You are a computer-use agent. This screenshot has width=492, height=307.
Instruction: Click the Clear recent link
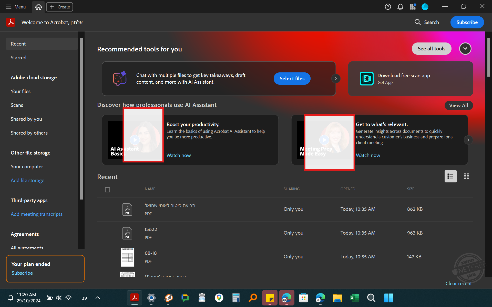tap(458, 283)
